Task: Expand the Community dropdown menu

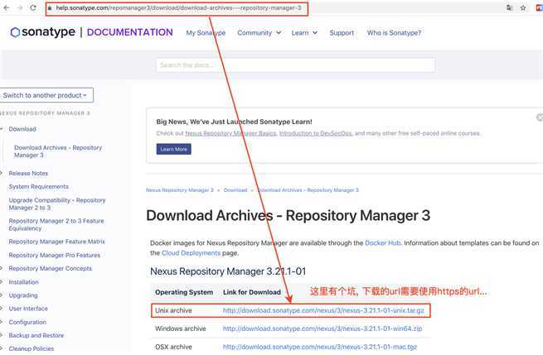Action: 259,33
